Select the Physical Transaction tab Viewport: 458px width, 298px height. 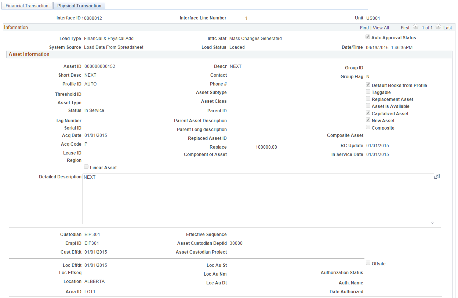click(79, 6)
